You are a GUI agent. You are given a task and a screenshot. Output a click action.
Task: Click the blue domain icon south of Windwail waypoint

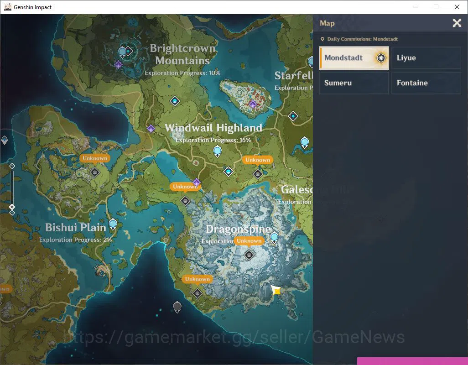pyautogui.click(x=229, y=172)
